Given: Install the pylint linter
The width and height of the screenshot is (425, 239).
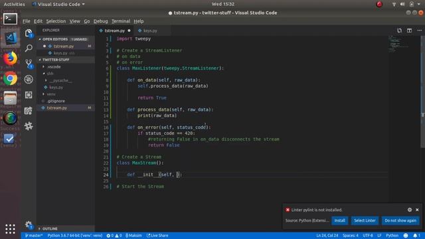Looking at the screenshot, I should (x=339, y=220).
